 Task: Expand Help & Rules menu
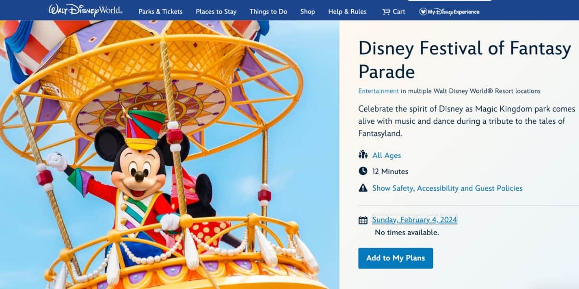coord(347,12)
